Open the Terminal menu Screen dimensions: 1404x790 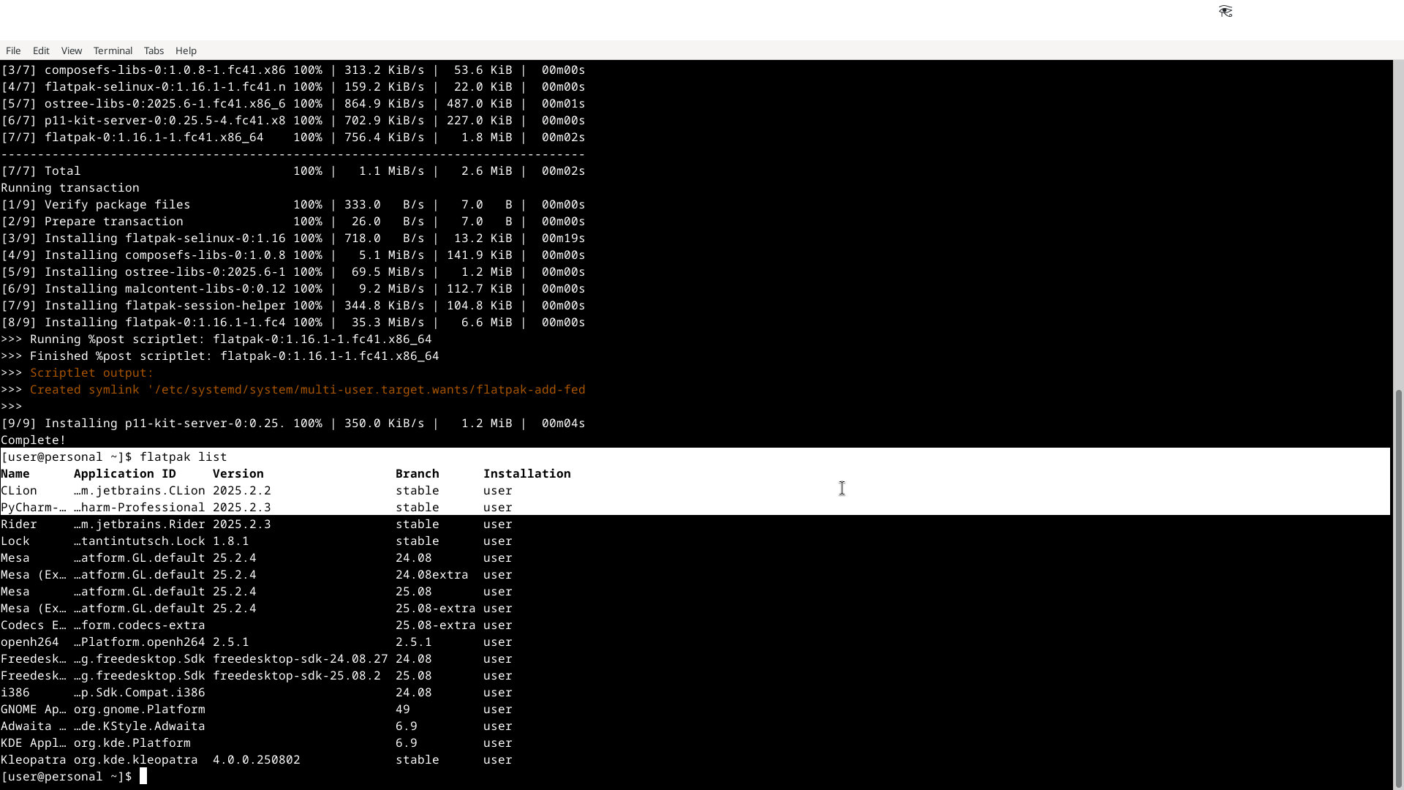pyautogui.click(x=113, y=50)
